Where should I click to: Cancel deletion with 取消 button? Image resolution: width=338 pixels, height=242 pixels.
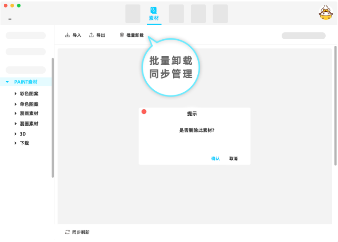click(x=233, y=158)
